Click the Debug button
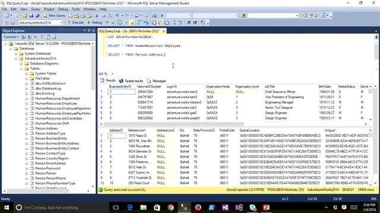380x213 pixels. [95, 22]
